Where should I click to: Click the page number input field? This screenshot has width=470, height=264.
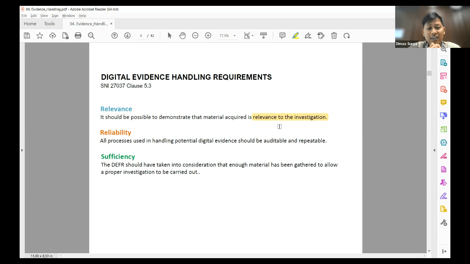(141, 36)
